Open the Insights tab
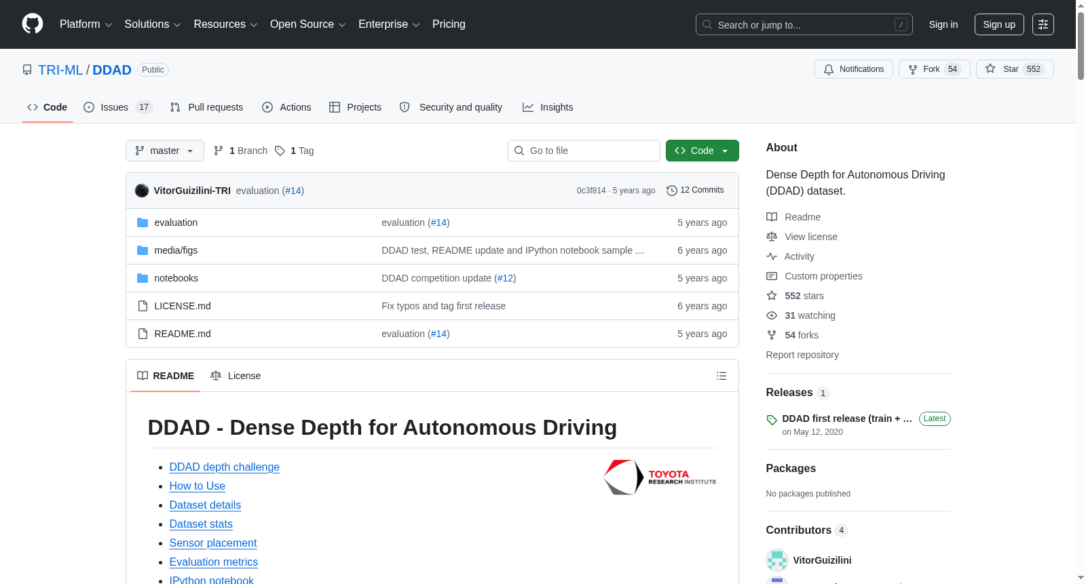This screenshot has width=1086, height=584. [548, 107]
